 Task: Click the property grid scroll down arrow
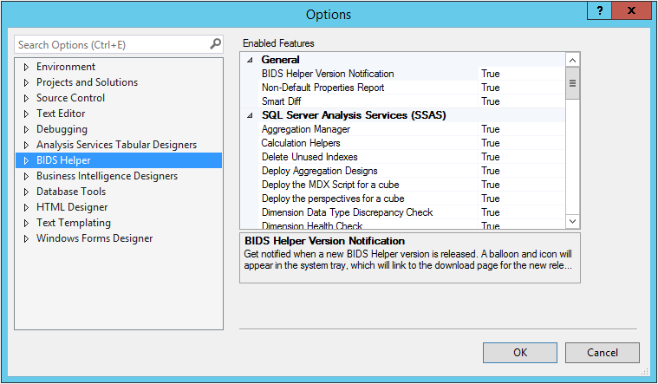(x=572, y=221)
